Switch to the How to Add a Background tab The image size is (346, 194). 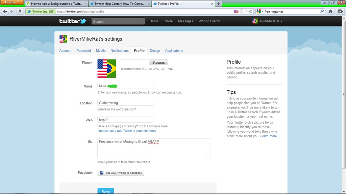[56, 4]
